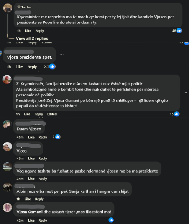Open the Top fan badge icon
The width and height of the screenshot is (189, 224).
pyautogui.click(x=19, y=7)
